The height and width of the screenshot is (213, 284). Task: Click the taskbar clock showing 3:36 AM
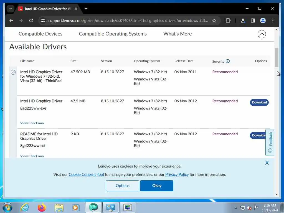[270, 208]
